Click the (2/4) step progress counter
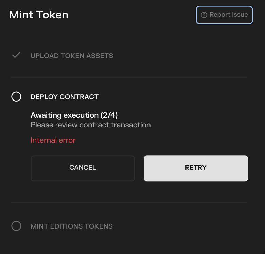Image resolution: width=265 pixels, height=254 pixels. (109, 115)
